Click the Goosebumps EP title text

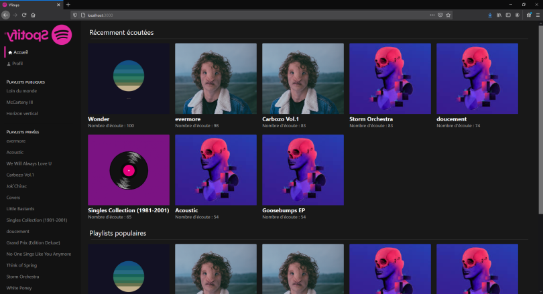pos(284,210)
